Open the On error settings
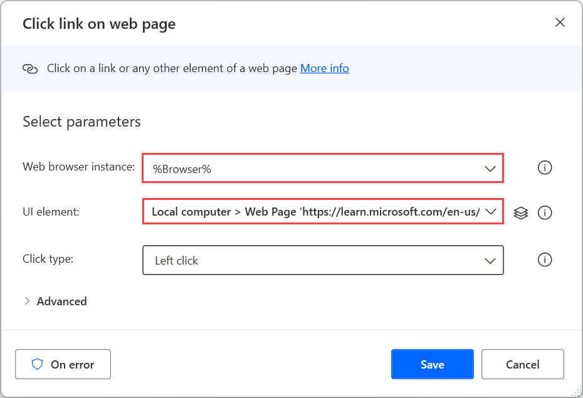 [x=63, y=364]
